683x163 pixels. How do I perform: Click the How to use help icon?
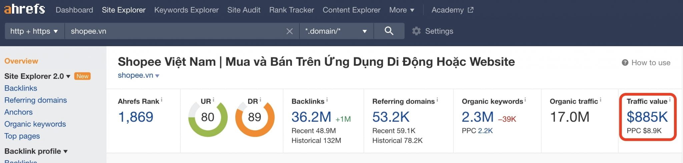[625, 63]
